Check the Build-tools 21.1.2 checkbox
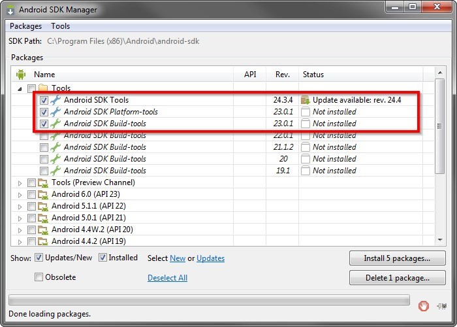 click(44, 147)
